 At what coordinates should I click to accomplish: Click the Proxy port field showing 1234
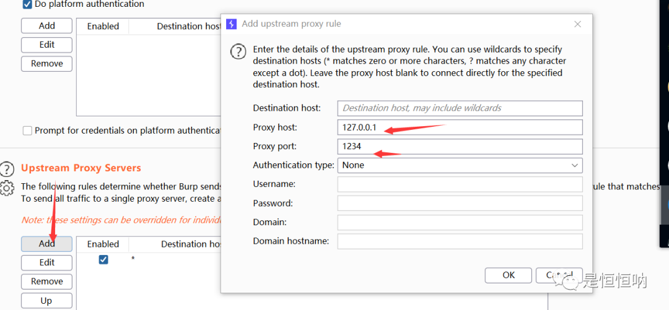coord(460,147)
